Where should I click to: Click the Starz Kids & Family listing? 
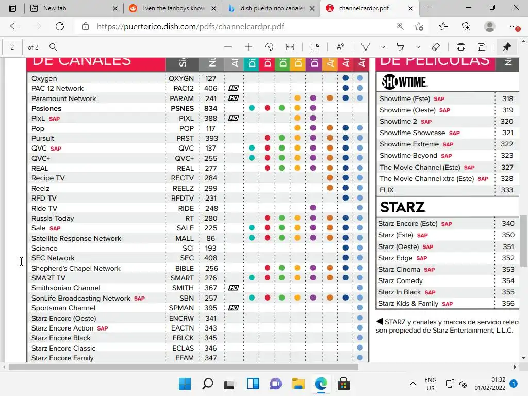coord(408,303)
